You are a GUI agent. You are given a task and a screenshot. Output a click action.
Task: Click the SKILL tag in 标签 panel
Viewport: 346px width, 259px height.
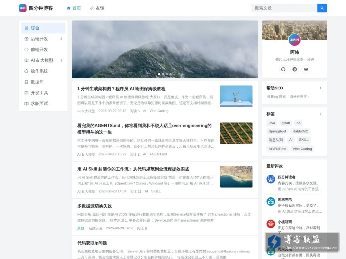(304, 140)
